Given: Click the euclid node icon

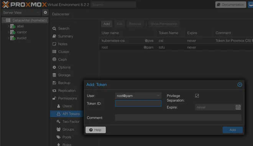Looking at the screenshot, I should 13,38.
